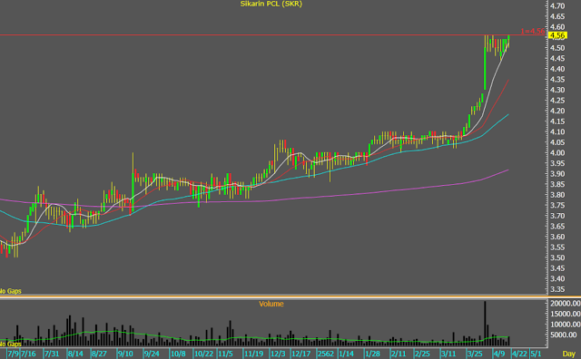Image resolution: width=581 pixels, height=359 pixels.
Task: Select the 10/8 date label
Action: [x=178, y=354]
